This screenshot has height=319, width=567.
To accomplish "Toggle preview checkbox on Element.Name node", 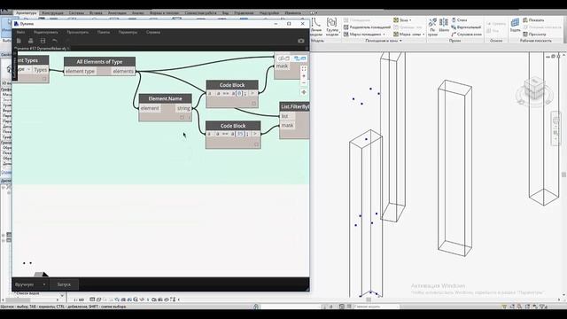I will [x=182, y=117].
